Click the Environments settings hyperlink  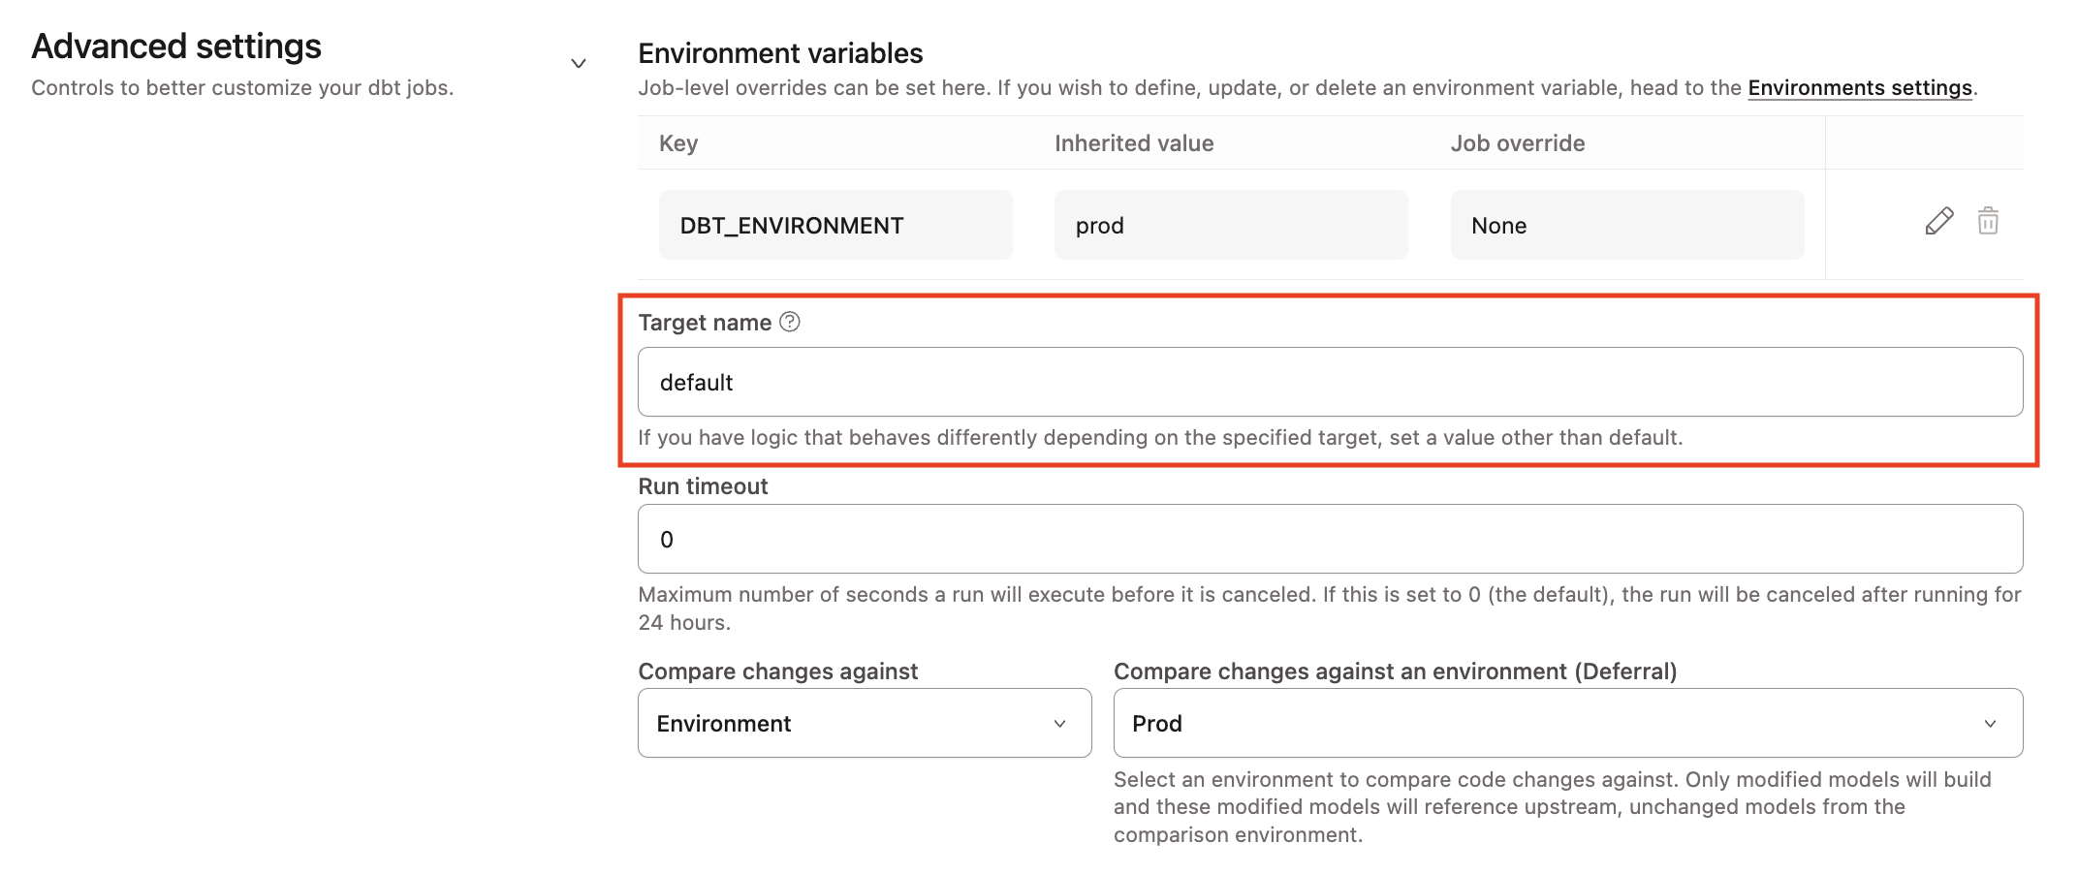(1859, 87)
